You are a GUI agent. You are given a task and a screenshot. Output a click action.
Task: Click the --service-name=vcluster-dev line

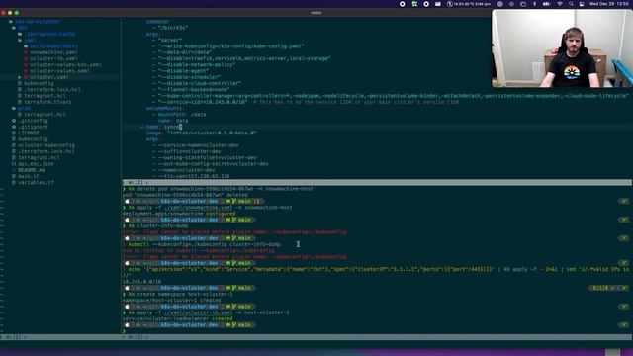point(196,145)
